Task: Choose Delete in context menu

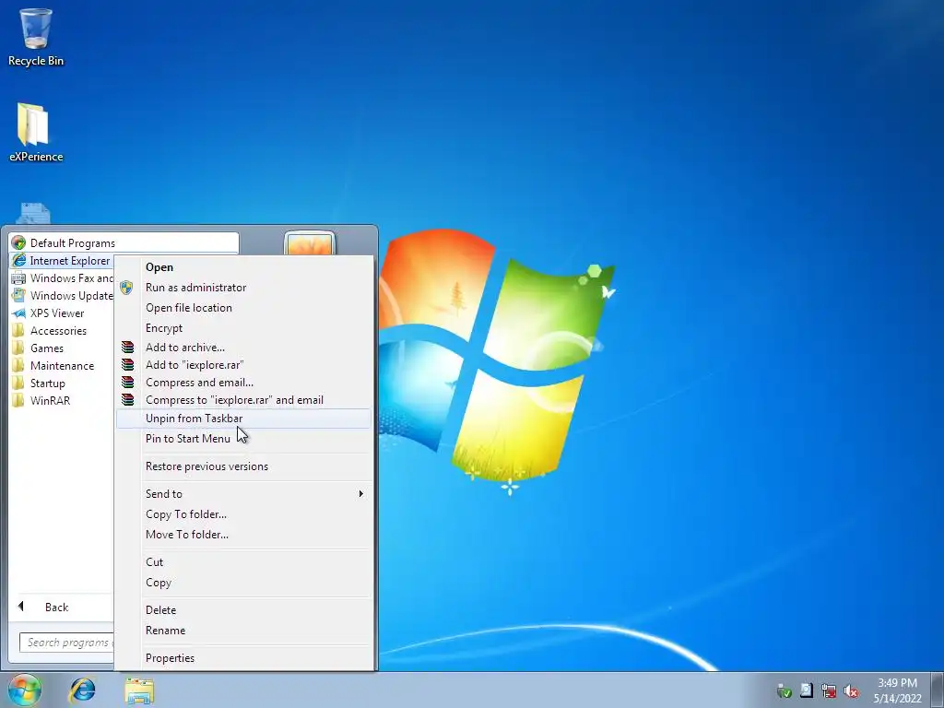Action: (243, 610)
